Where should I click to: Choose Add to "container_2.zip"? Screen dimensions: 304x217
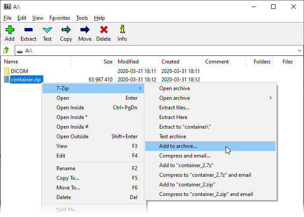pyautogui.click(x=210, y=185)
